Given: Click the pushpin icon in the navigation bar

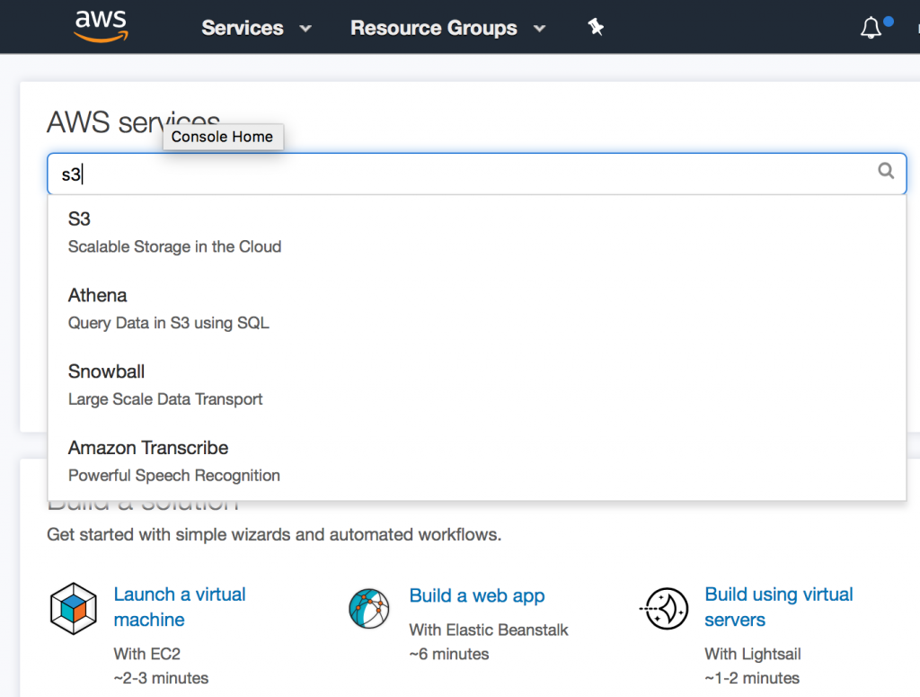Looking at the screenshot, I should click(596, 27).
